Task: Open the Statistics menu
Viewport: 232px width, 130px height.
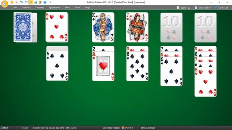Action: [26, 8]
